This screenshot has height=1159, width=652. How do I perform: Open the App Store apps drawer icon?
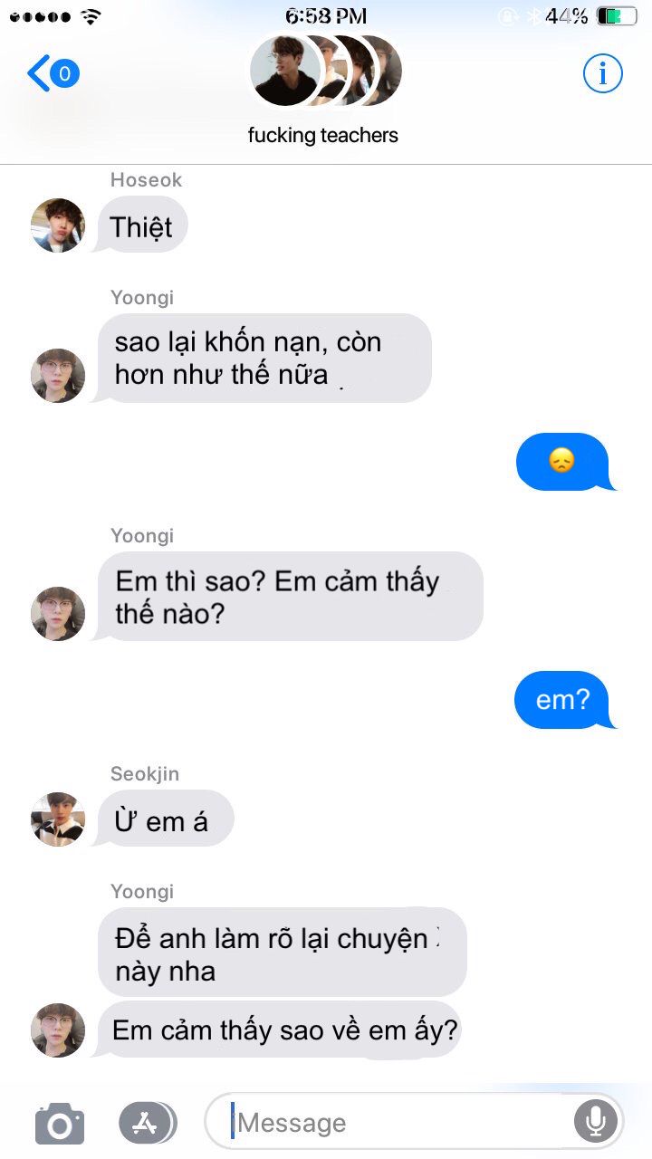pyautogui.click(x=147, y=1123)
